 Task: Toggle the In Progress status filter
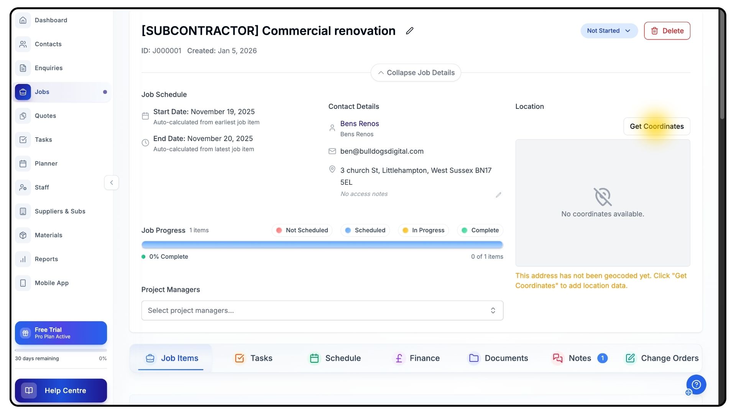423,230
